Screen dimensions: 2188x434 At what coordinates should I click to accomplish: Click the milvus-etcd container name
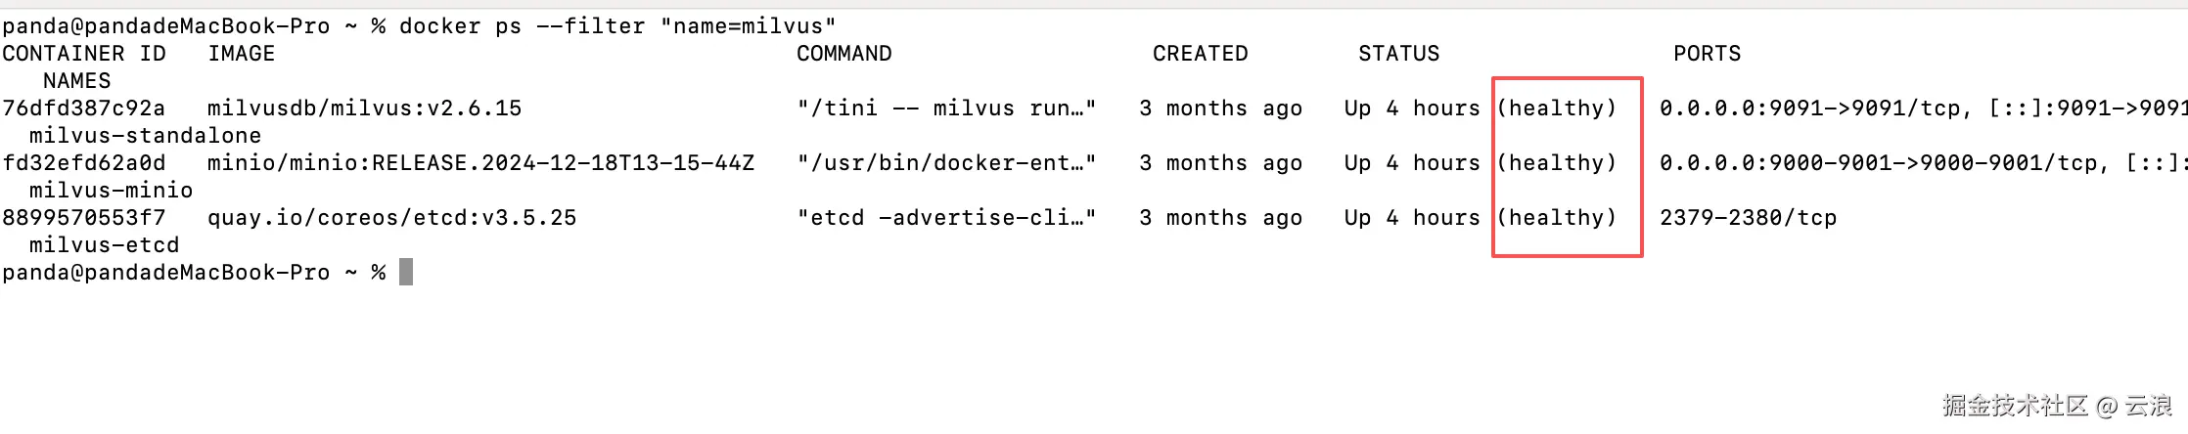104,245
